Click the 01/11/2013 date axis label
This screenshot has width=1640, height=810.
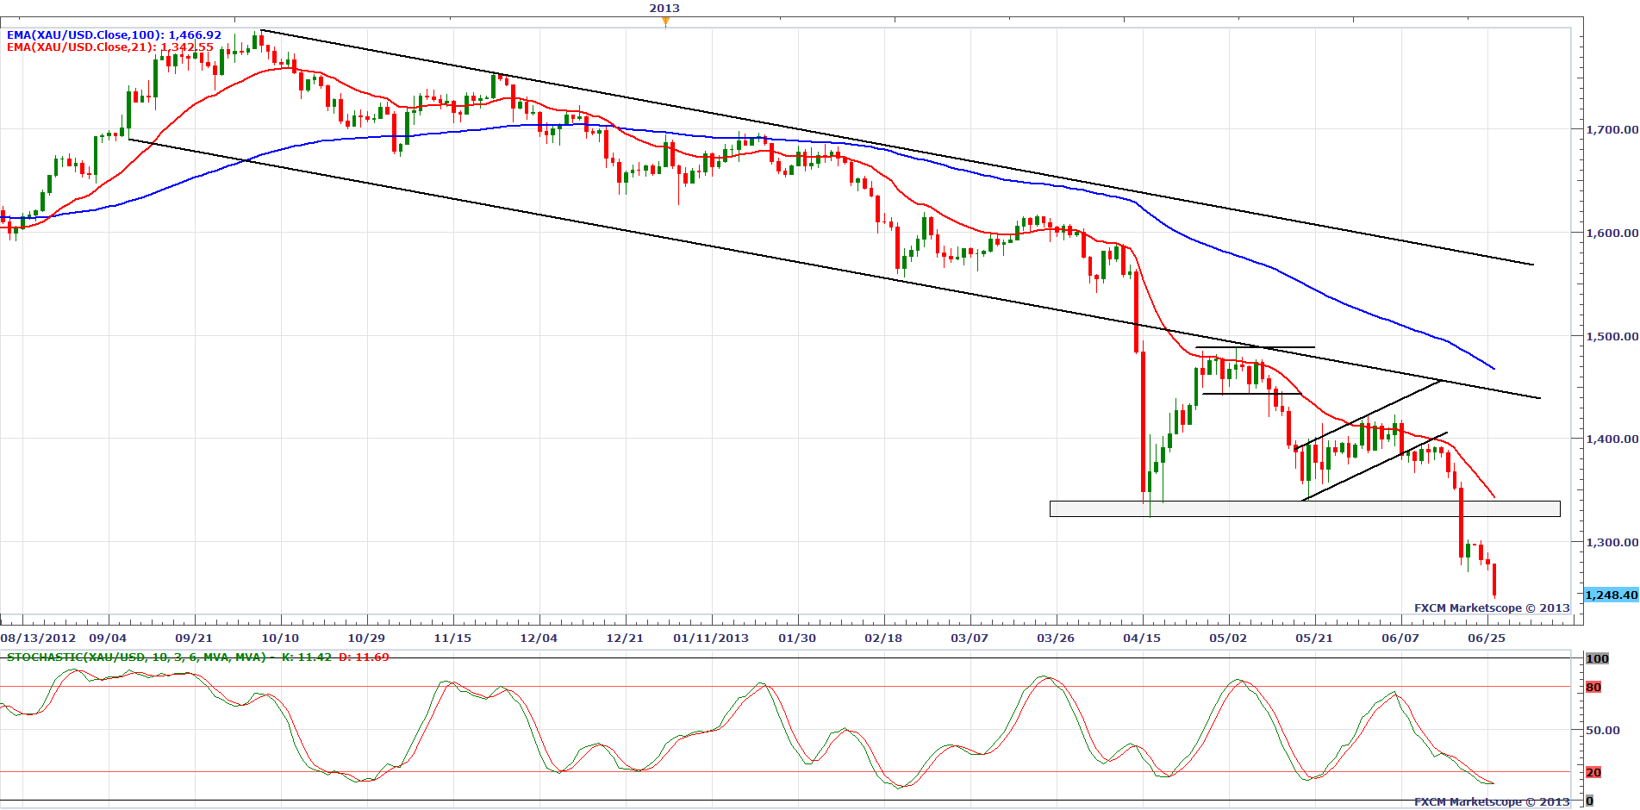[x=711, y=639]
